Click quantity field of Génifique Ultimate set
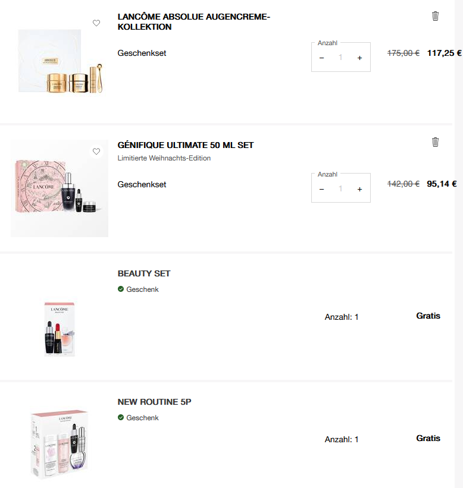 tap(340, 189)
